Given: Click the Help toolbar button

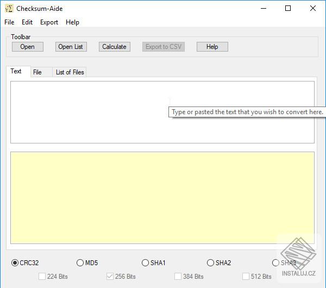Looking at the screenshot, I should [212, 47].
